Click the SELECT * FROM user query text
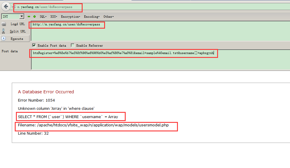 click(x=68, y=117)
